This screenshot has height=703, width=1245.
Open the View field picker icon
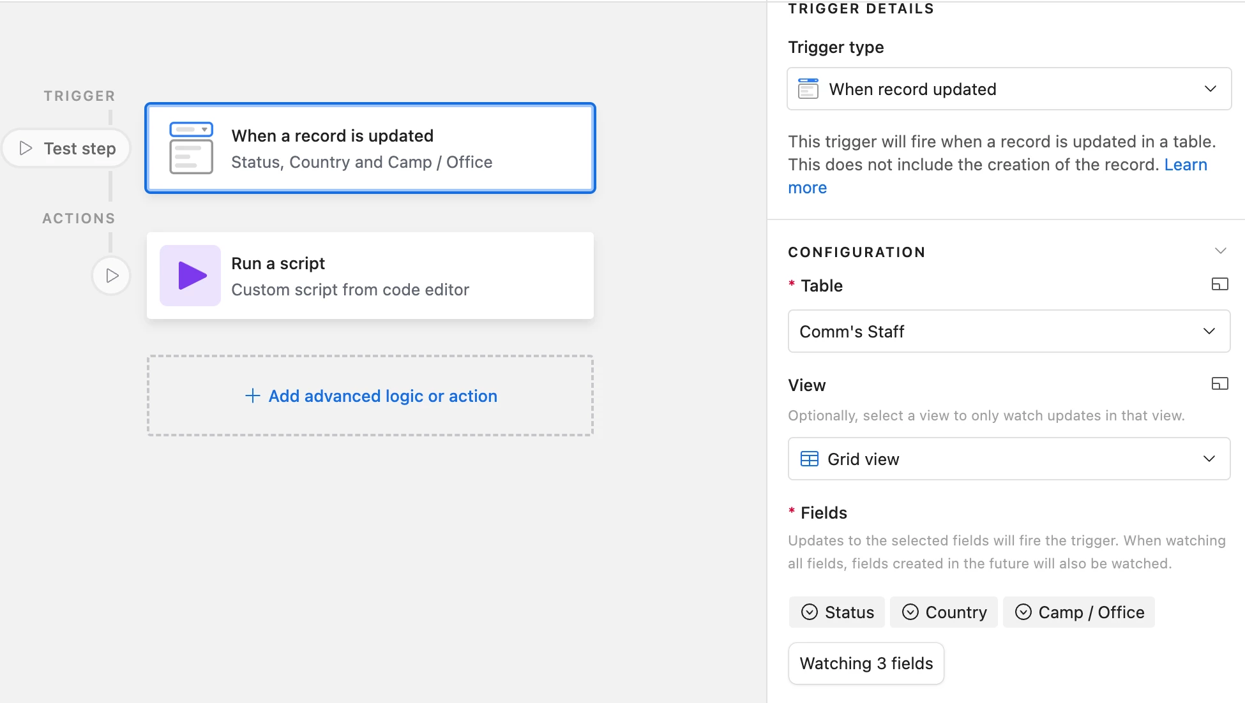pos(1219,384)
